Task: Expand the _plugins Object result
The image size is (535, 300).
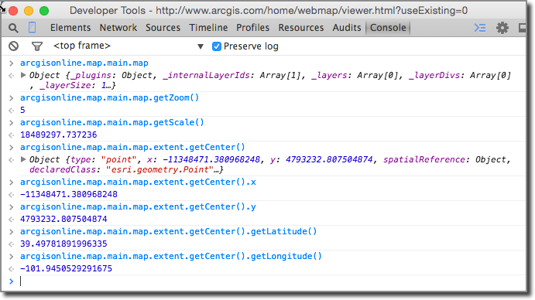Action: (x=23, y=75)
